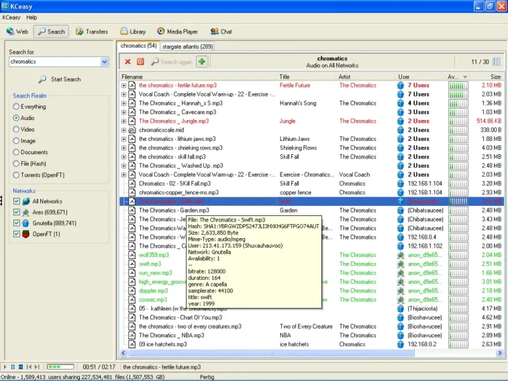Viewport: 508px width, 381px height.
Task: Select the Torrents (OpenFT) search realm
Action: 16,175
